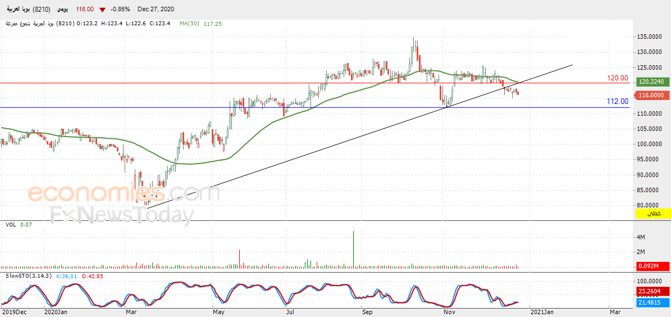This screenshot has height=317, width=671.
Task: Click the red 23.2604 stochastic tag
Action: coord(653,292)
